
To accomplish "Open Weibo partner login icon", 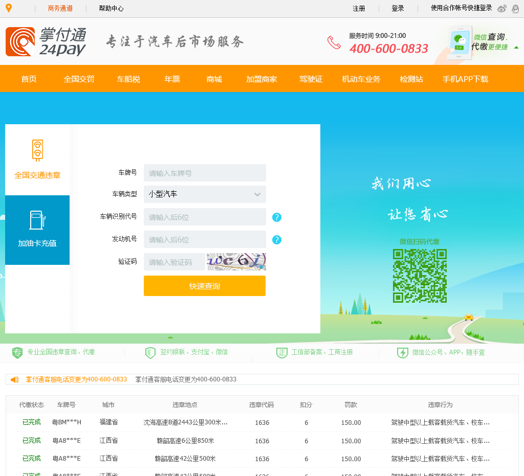I will click(x=502, y=9).
